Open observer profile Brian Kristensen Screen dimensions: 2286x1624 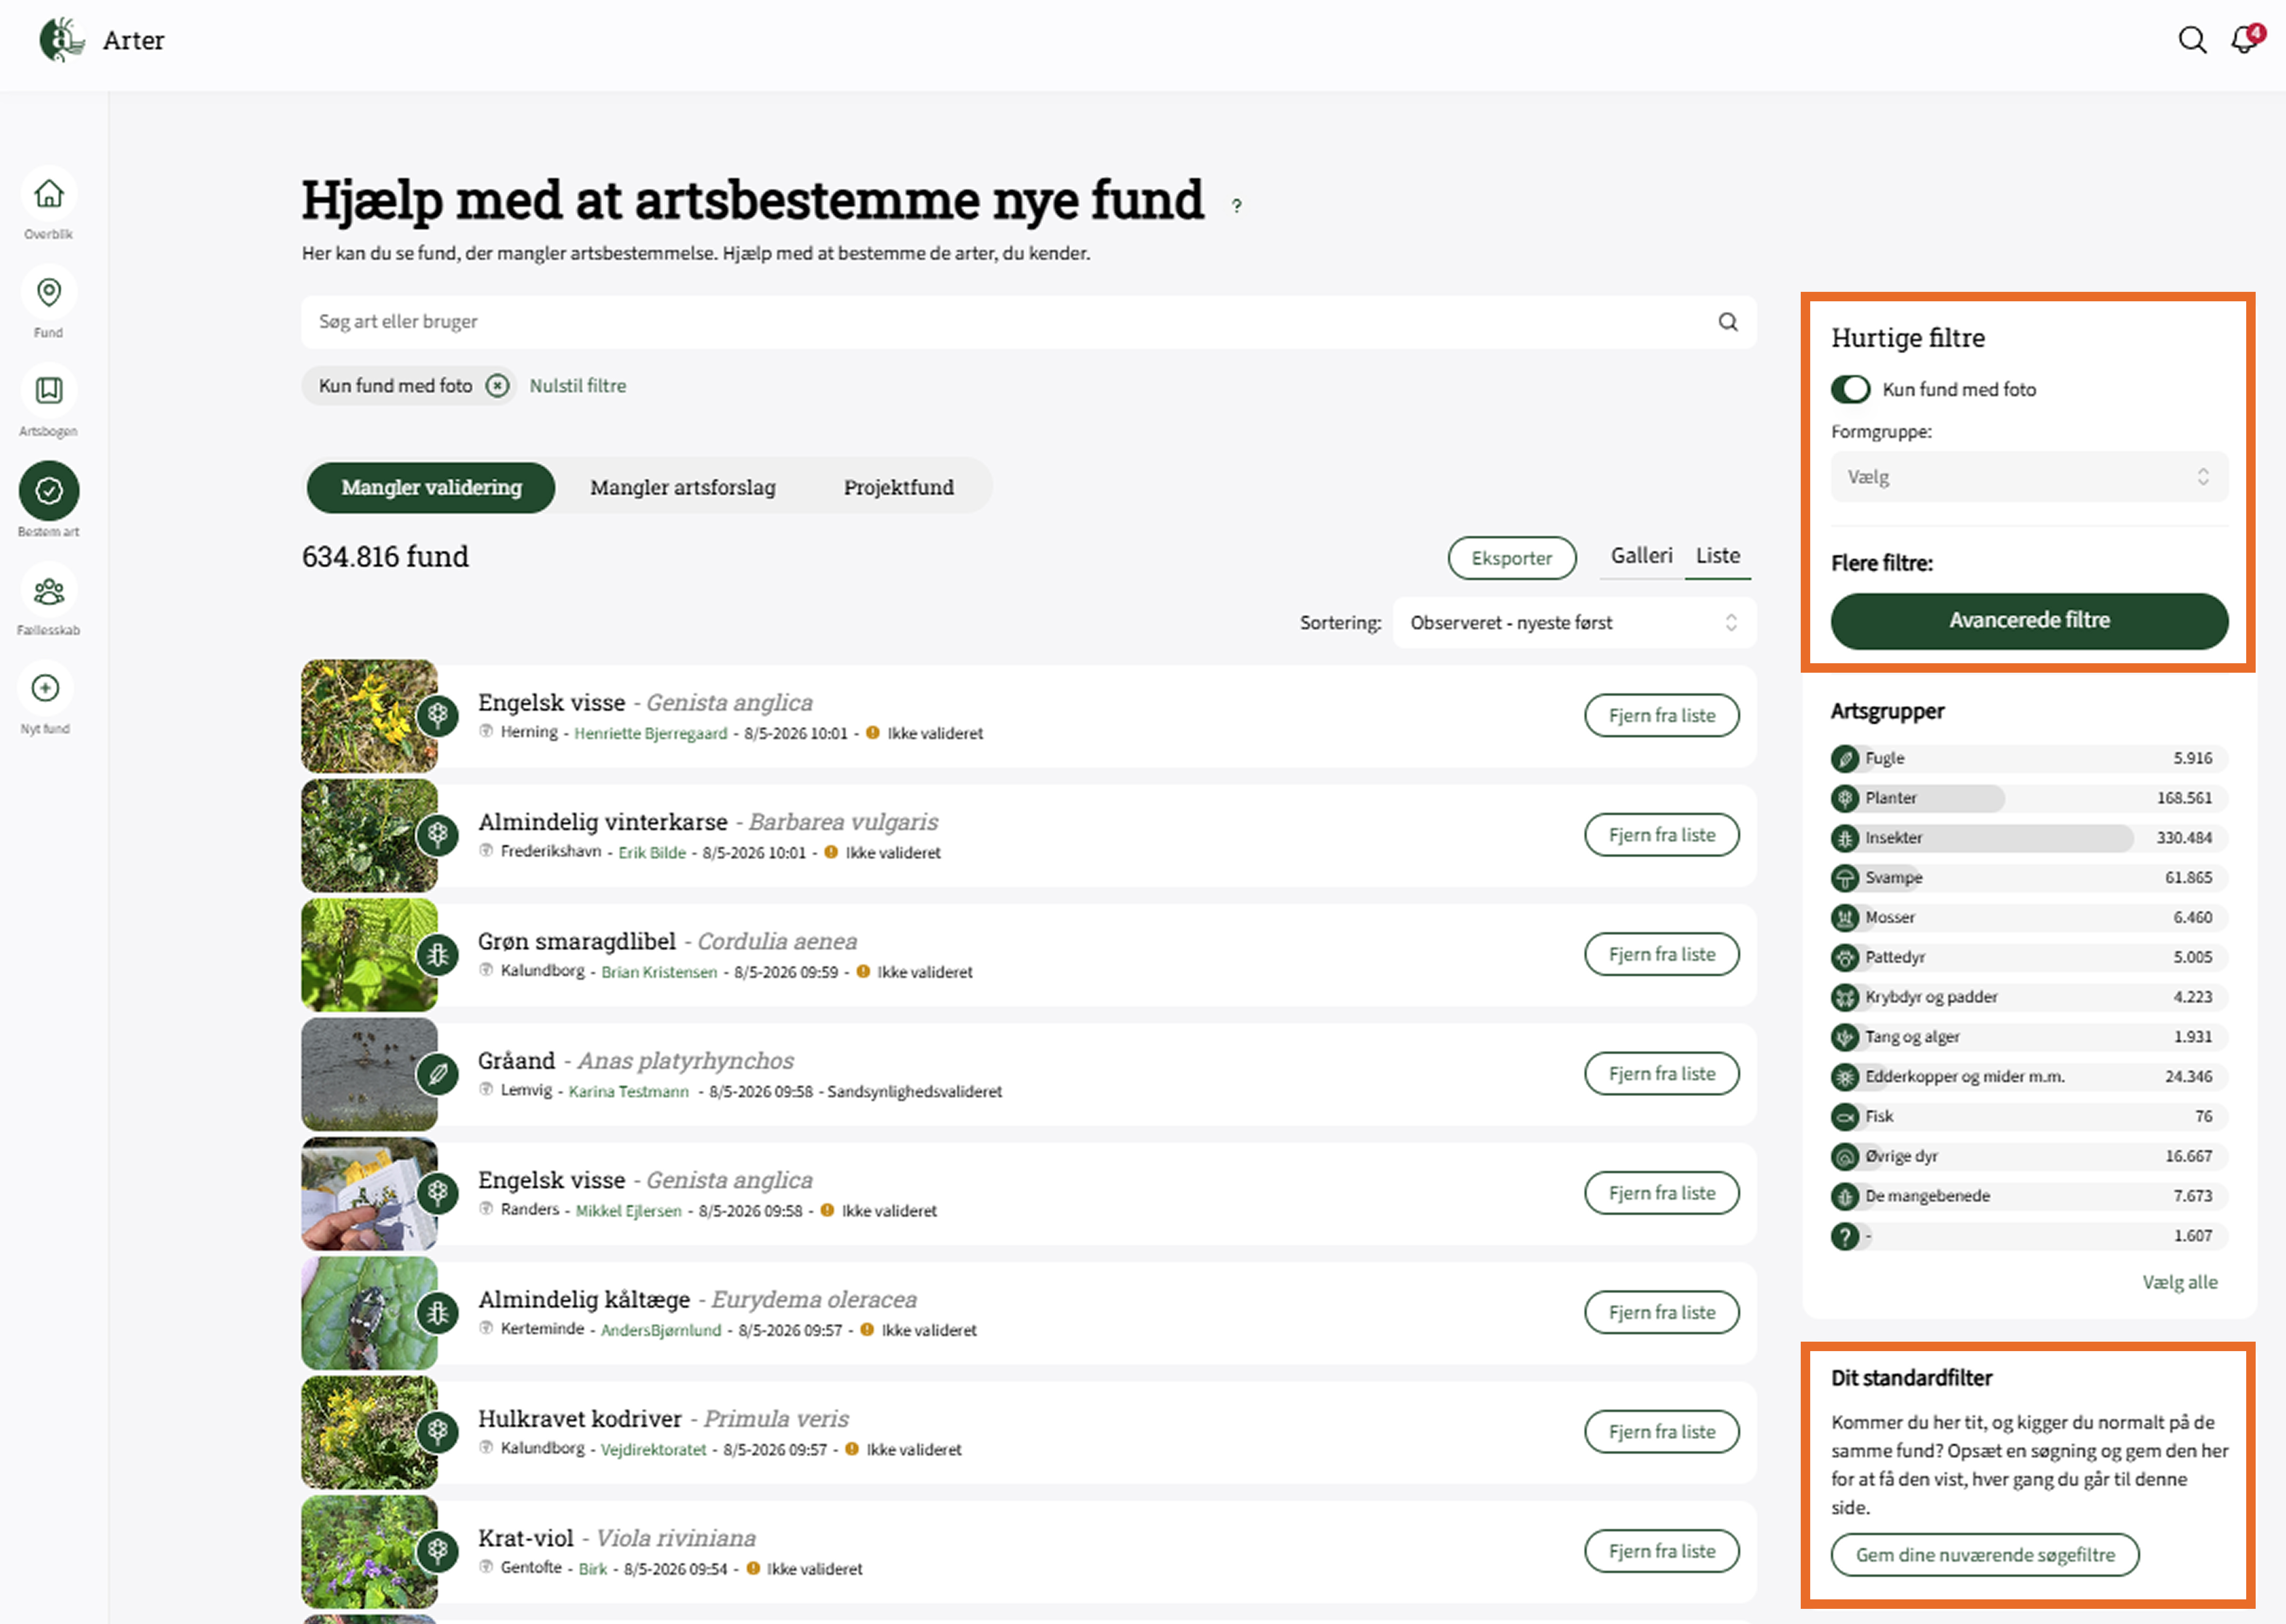[x=659, y=973]
